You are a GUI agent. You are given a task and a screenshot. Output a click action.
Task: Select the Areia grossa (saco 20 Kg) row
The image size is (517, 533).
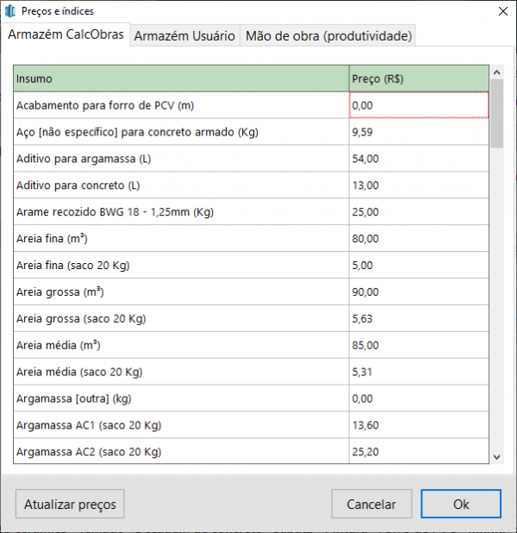point(181,319)
